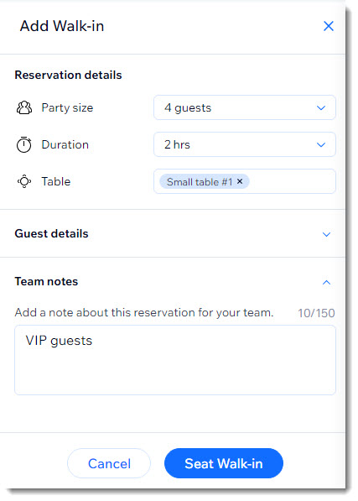
Task: Remove the Small table #1 tag
Action: coord(240,181)
